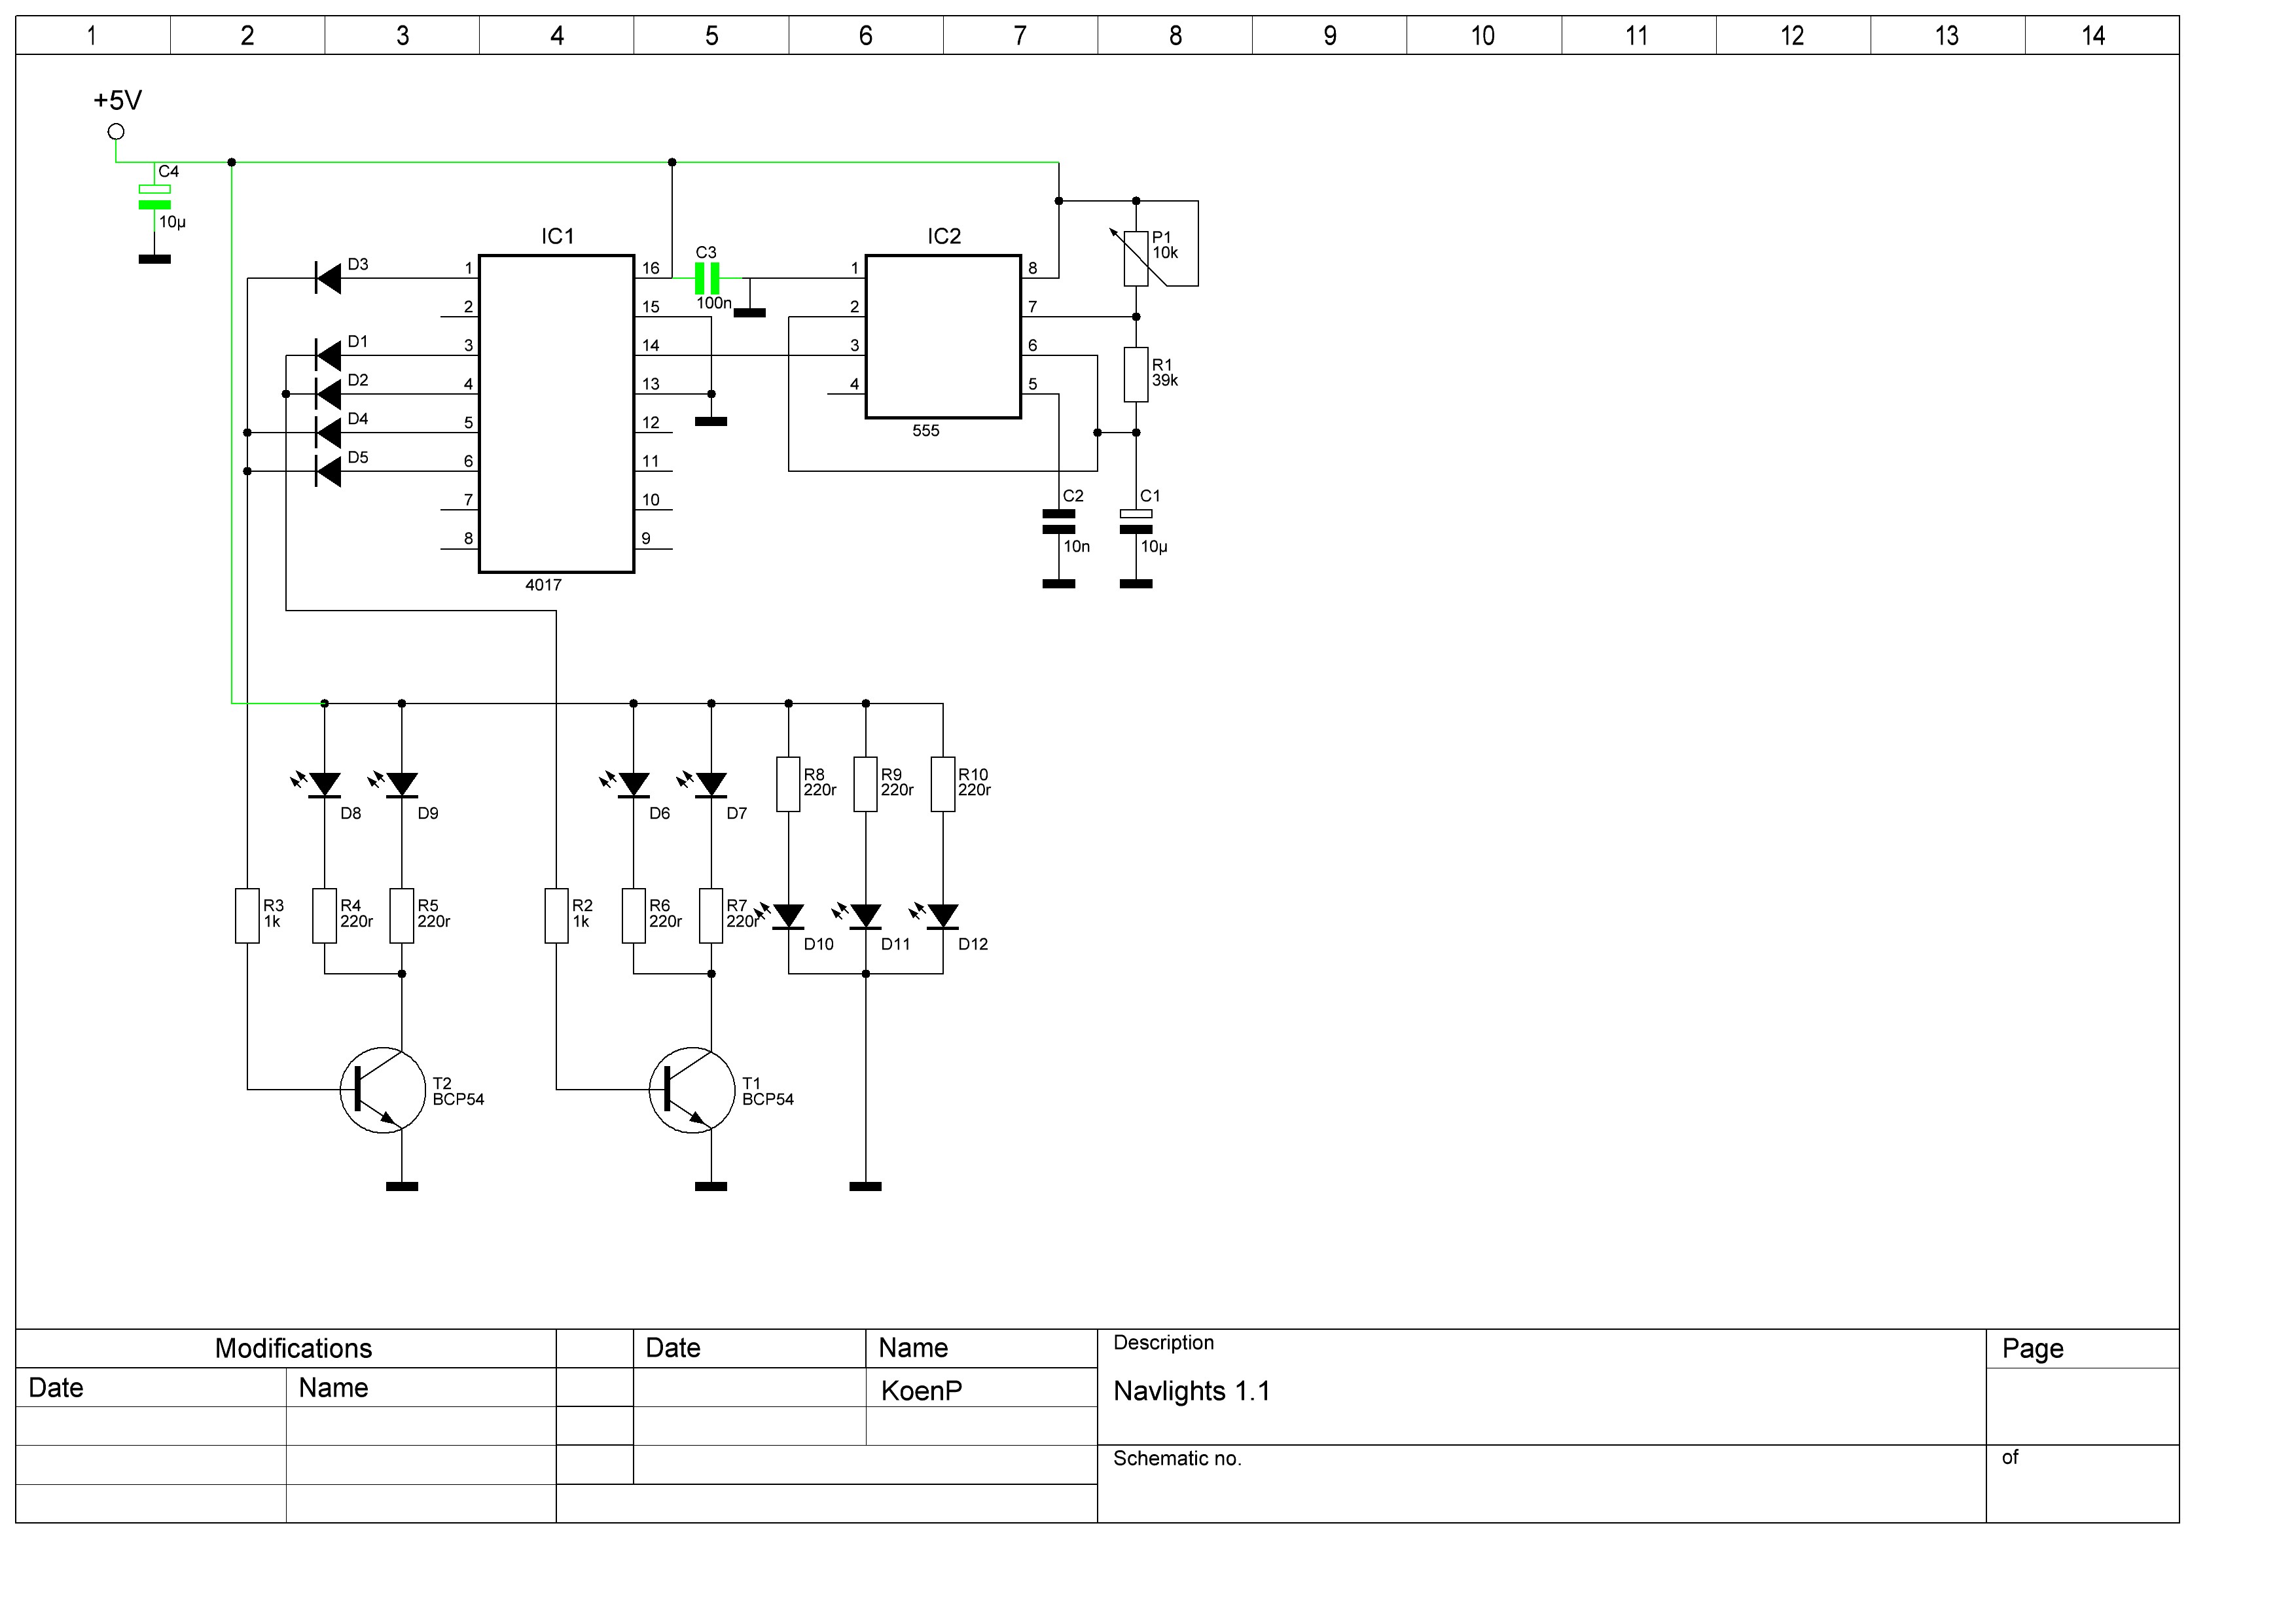Click the R1 39k resistor
The height and width of the screenshot is (1623, 2296).
tap(1136, 375)
